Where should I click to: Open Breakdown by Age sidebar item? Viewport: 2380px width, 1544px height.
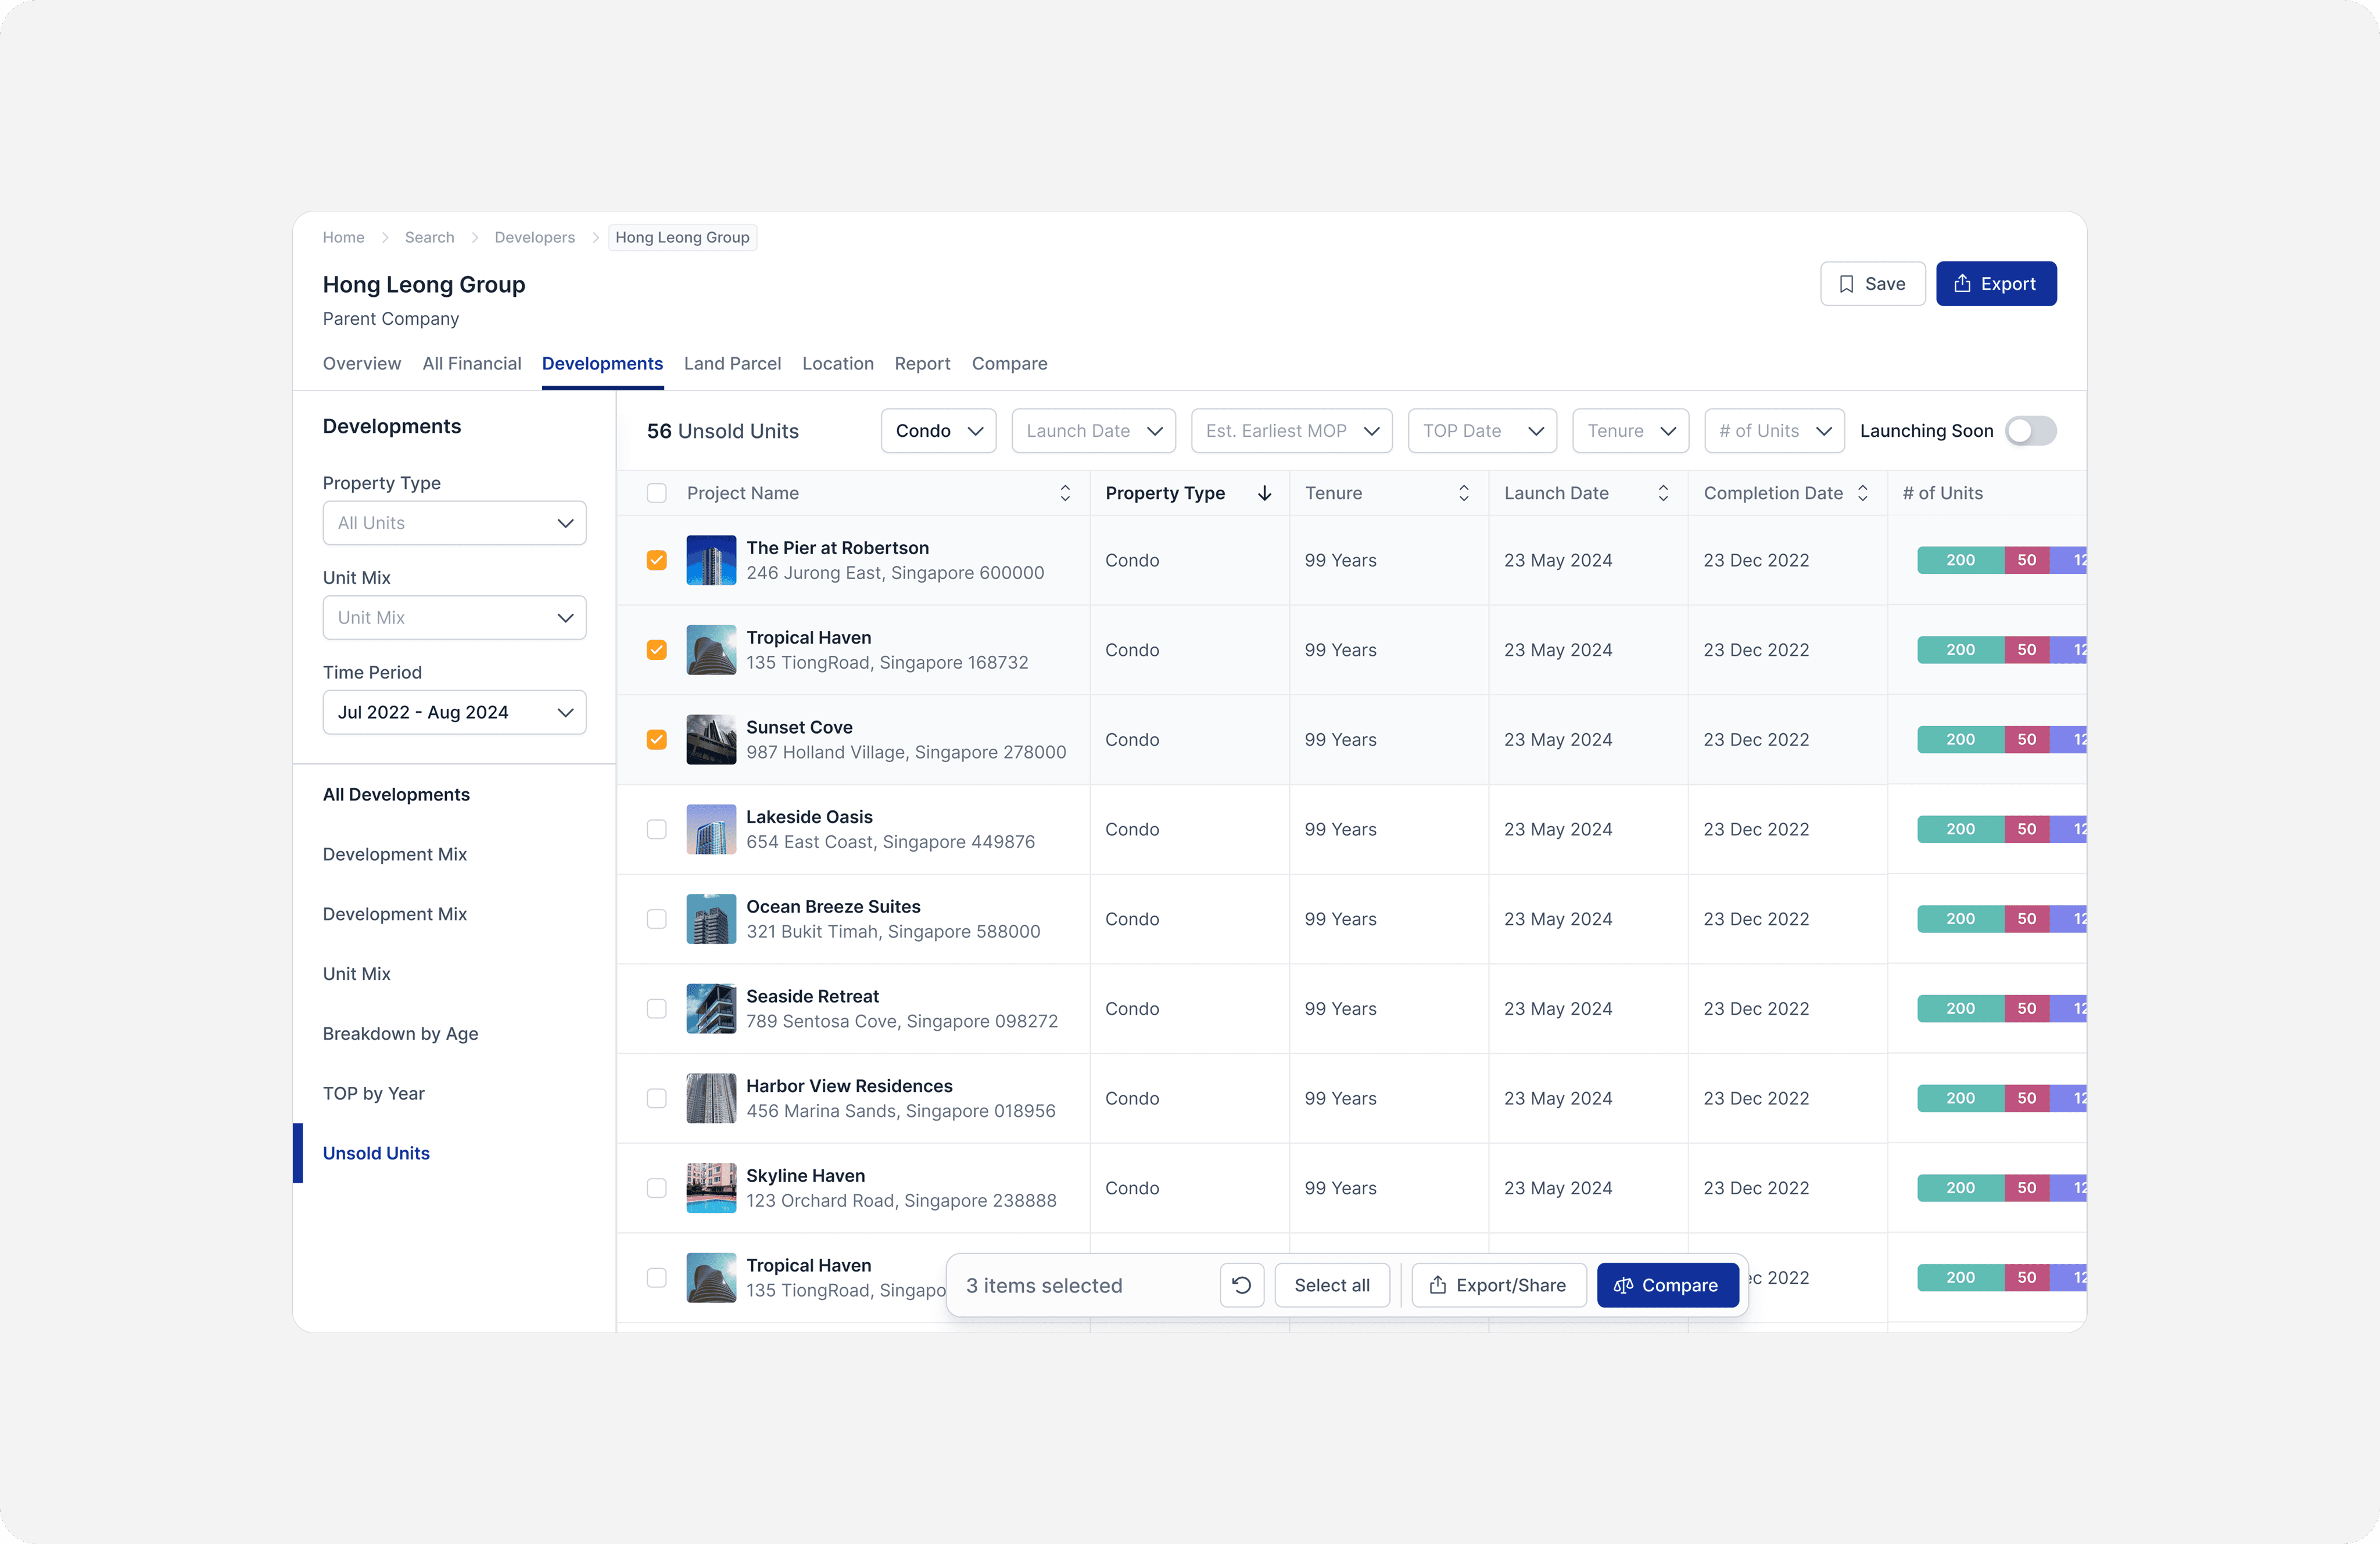pos(400,1033)
